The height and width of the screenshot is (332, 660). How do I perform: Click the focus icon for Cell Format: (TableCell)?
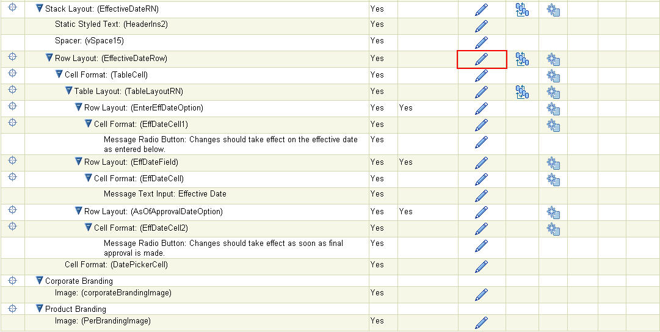(x=13, y=73)
